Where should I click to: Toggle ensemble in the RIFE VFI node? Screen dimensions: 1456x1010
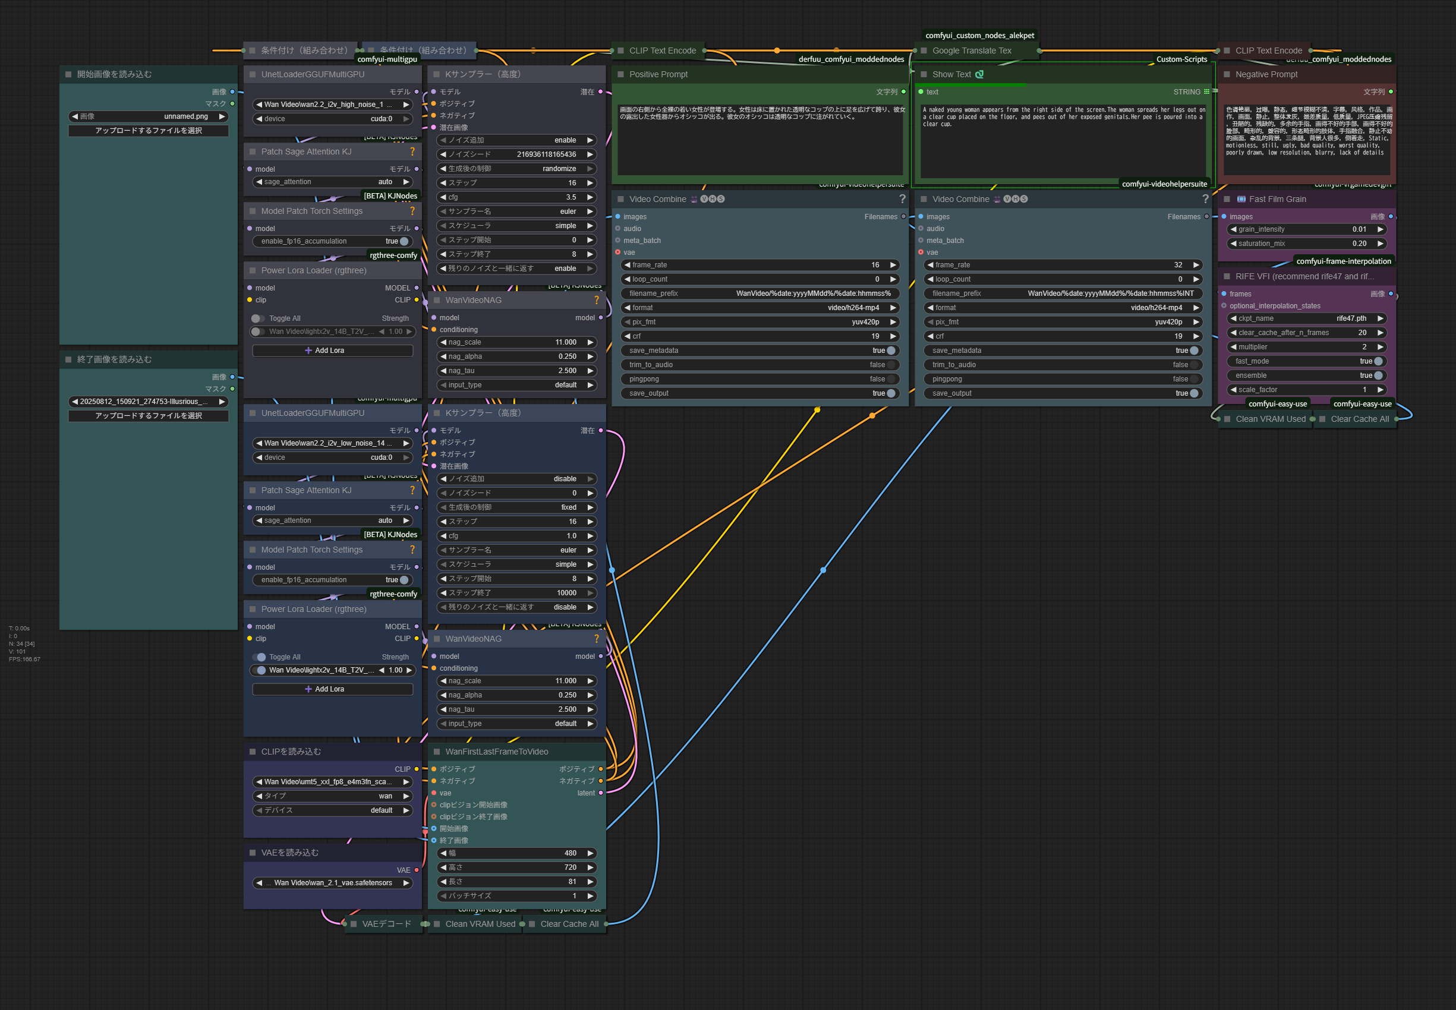1378,375
